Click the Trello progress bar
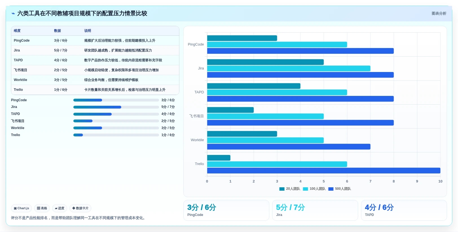This screenshot has width=458, height=232. [116, 135]
